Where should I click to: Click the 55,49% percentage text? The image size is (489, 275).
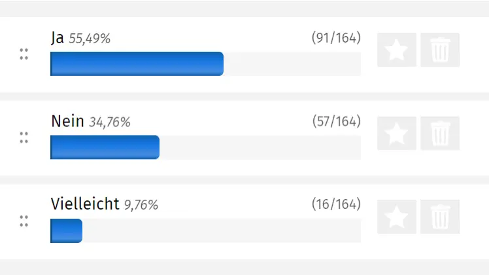pyautogui.click(x=90, y=39)
